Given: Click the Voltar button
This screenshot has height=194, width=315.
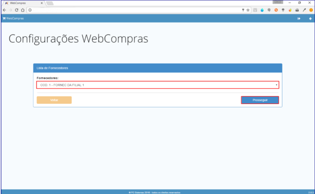Looking at the screenshot, I should point(54,100).
